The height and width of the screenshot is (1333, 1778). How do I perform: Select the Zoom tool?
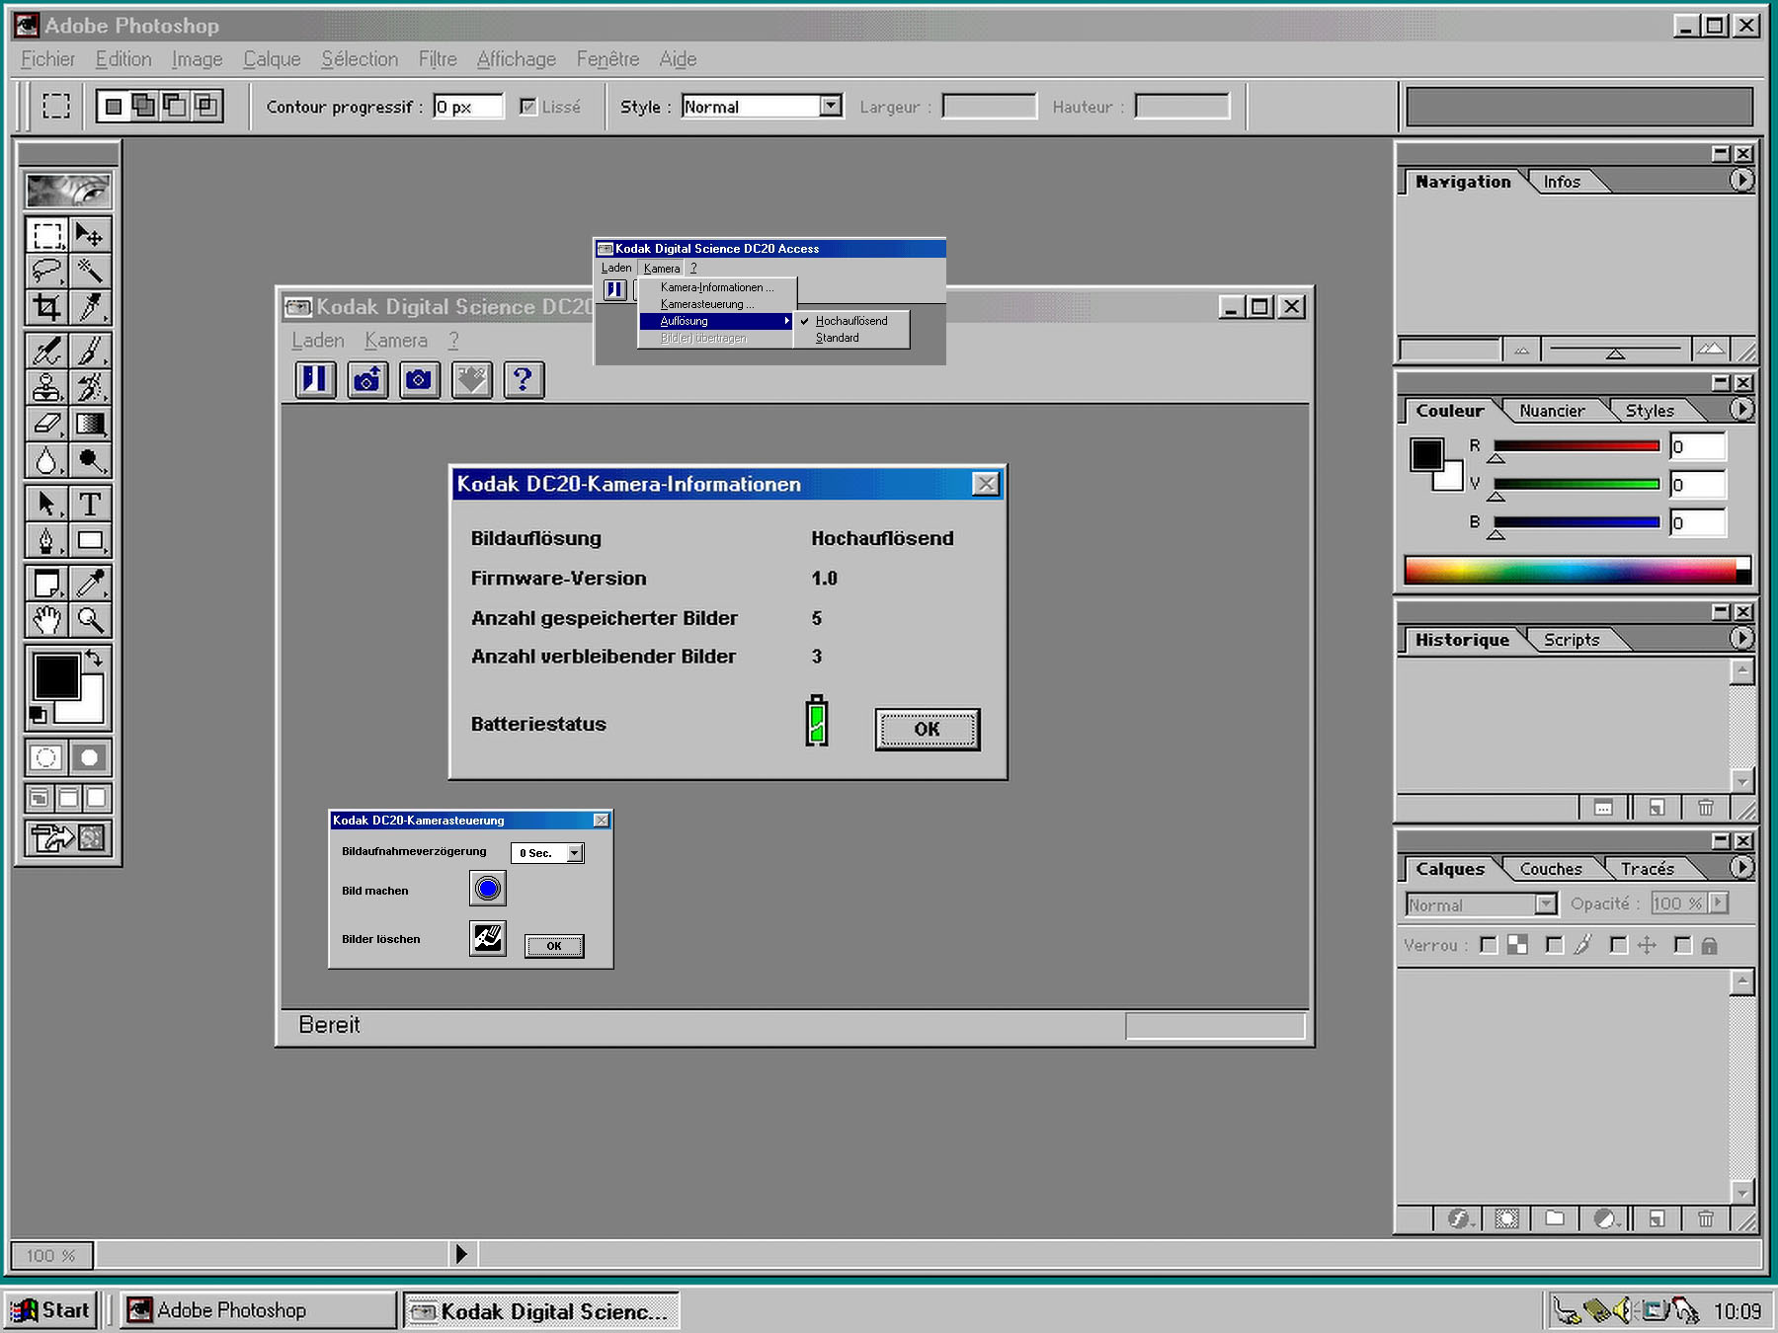coord(90,620)
